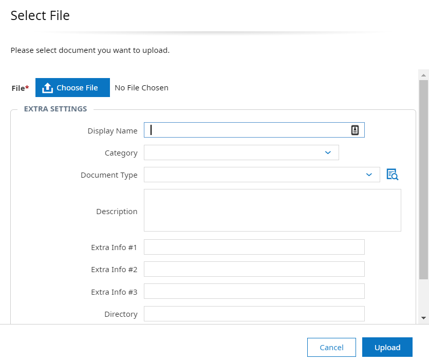Image resolution: width=429 pixels, height=363 pixels.
Task: Click the scrollbar down arrow
Action: [x=424, y=318]
